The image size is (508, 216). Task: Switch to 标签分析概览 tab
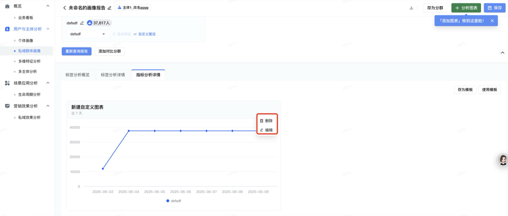pyautogui.click(x=77, y=75)
